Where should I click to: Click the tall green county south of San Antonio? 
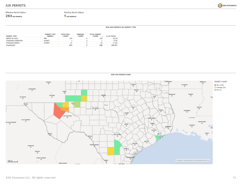tap(117, 147)
